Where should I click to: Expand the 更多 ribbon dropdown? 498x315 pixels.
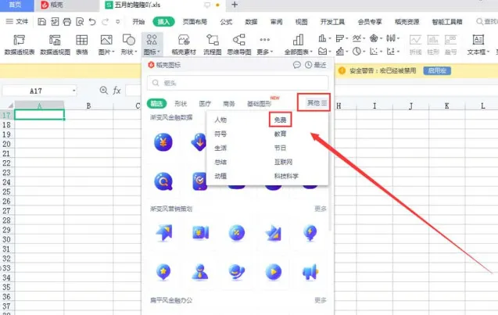click(x=264, y=52)
